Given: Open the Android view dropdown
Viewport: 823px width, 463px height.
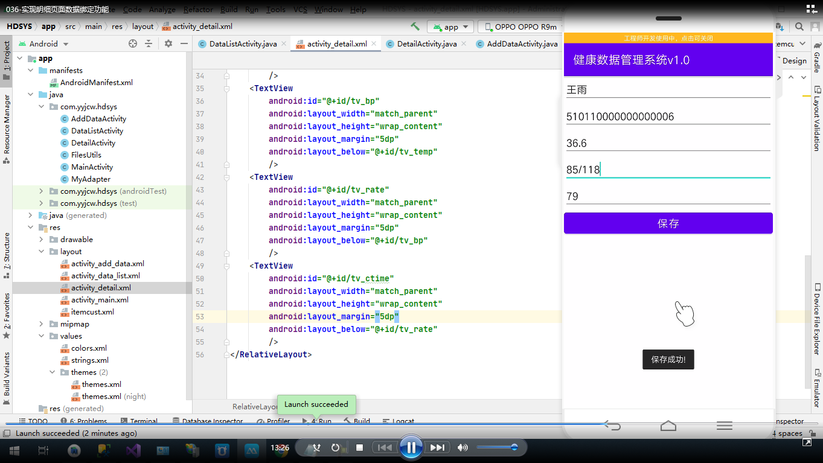Looking at the screenshot, I should 43,43.
